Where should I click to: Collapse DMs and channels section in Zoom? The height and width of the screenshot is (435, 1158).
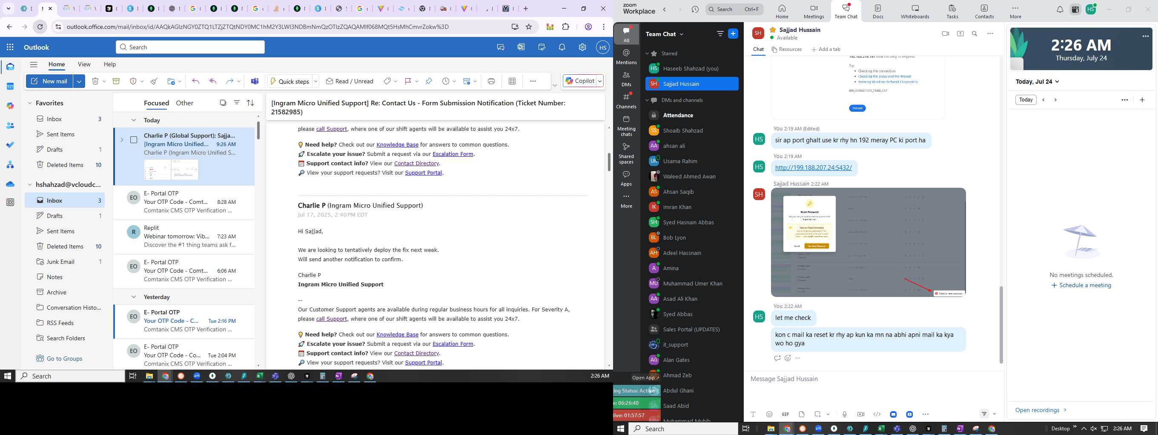tap(647, 100)
